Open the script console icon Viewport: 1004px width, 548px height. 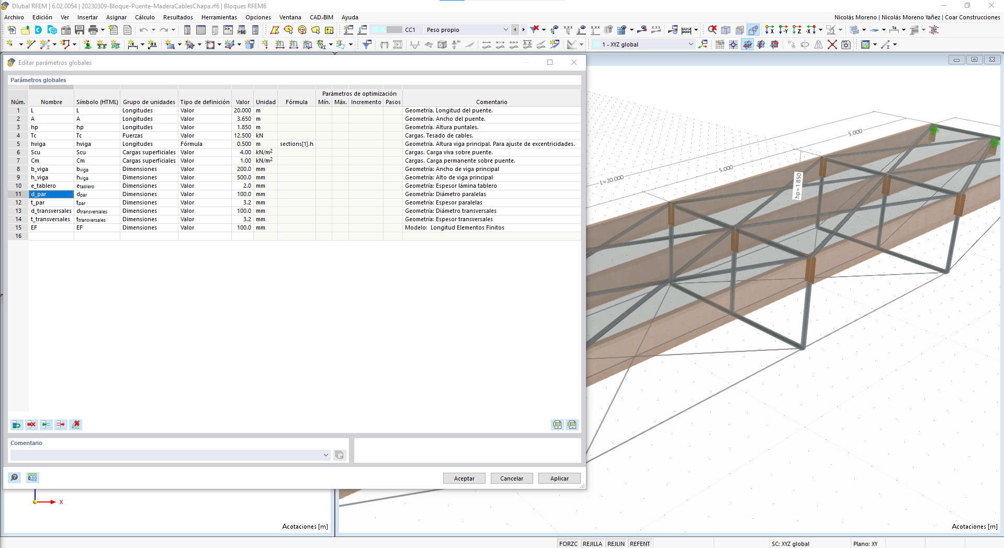click(228, 30)
